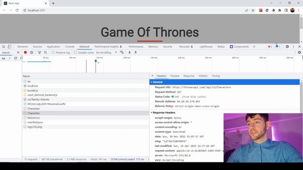Bookmark this page with star
This screenshot has height=170, width=303.
(x=253, y=10)
